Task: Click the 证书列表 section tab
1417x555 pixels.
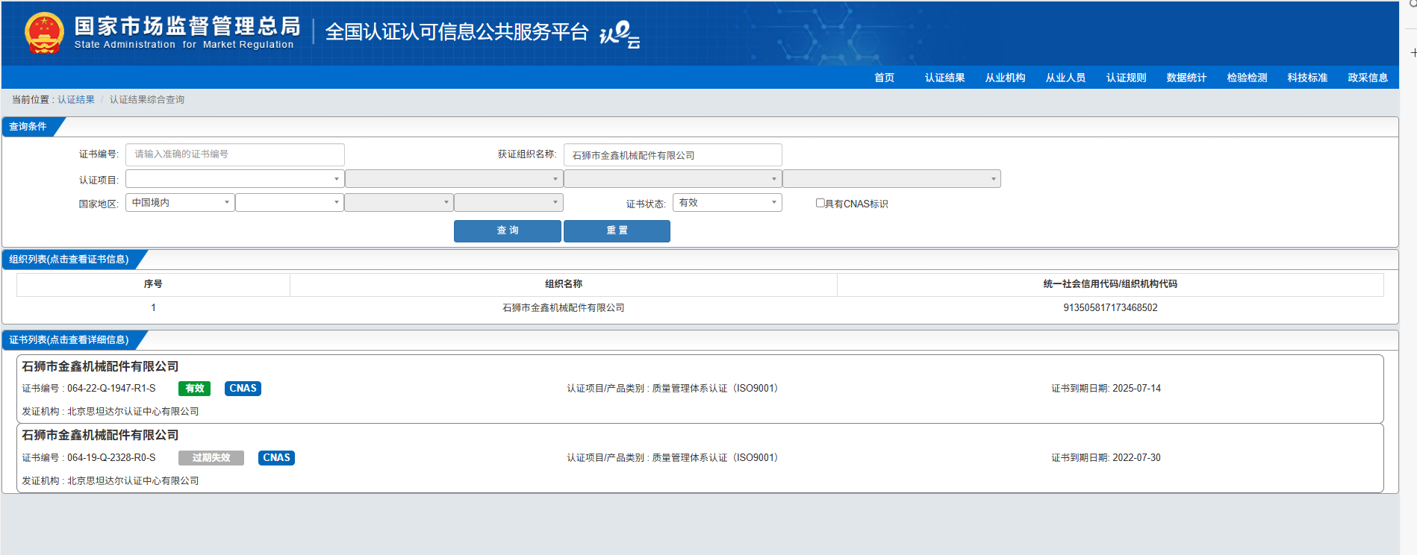Action: [69, 340]
